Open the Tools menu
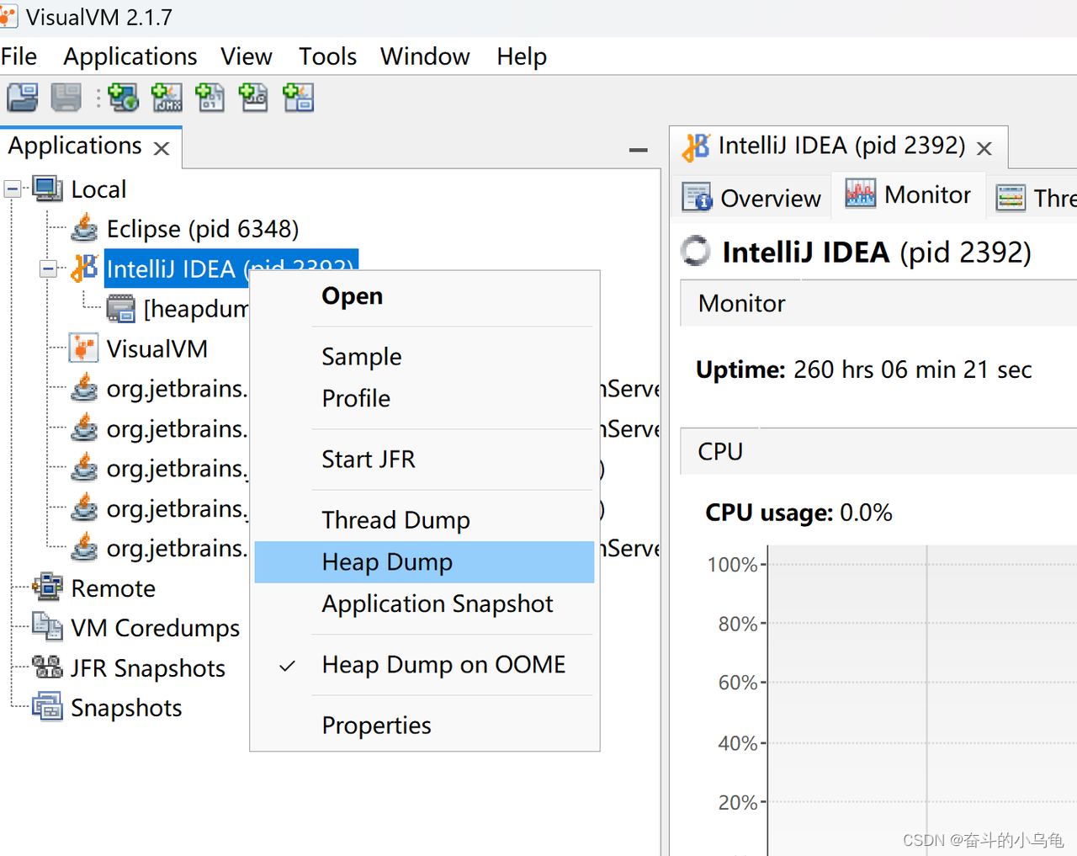The width and height of the screenshot is (1077, 856). 328,56
